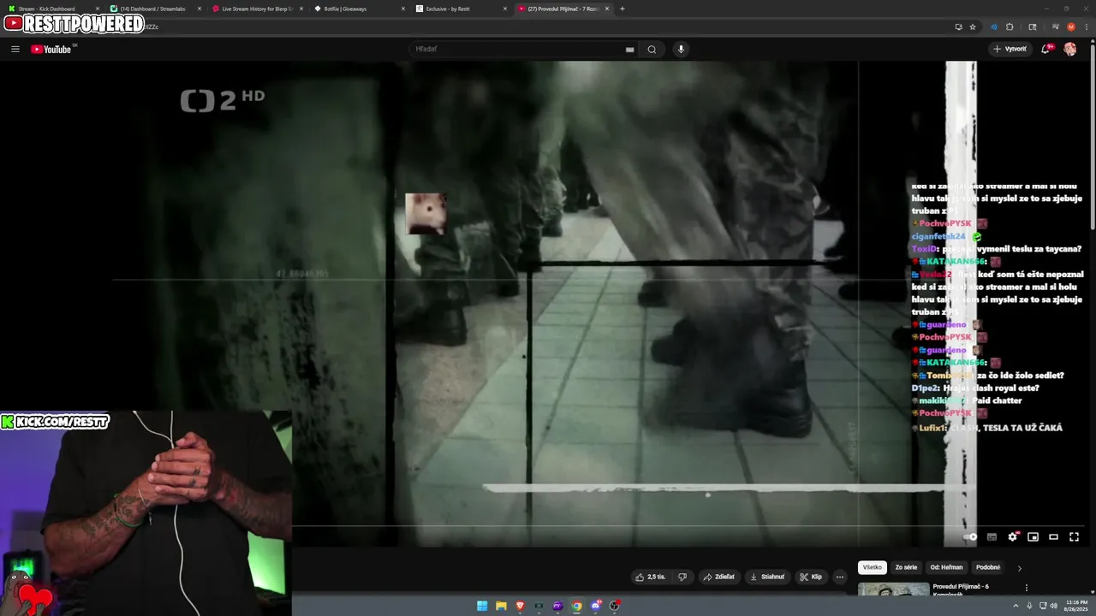Open taskbar volume control
1096x616 pixels.
[1053, 606]
